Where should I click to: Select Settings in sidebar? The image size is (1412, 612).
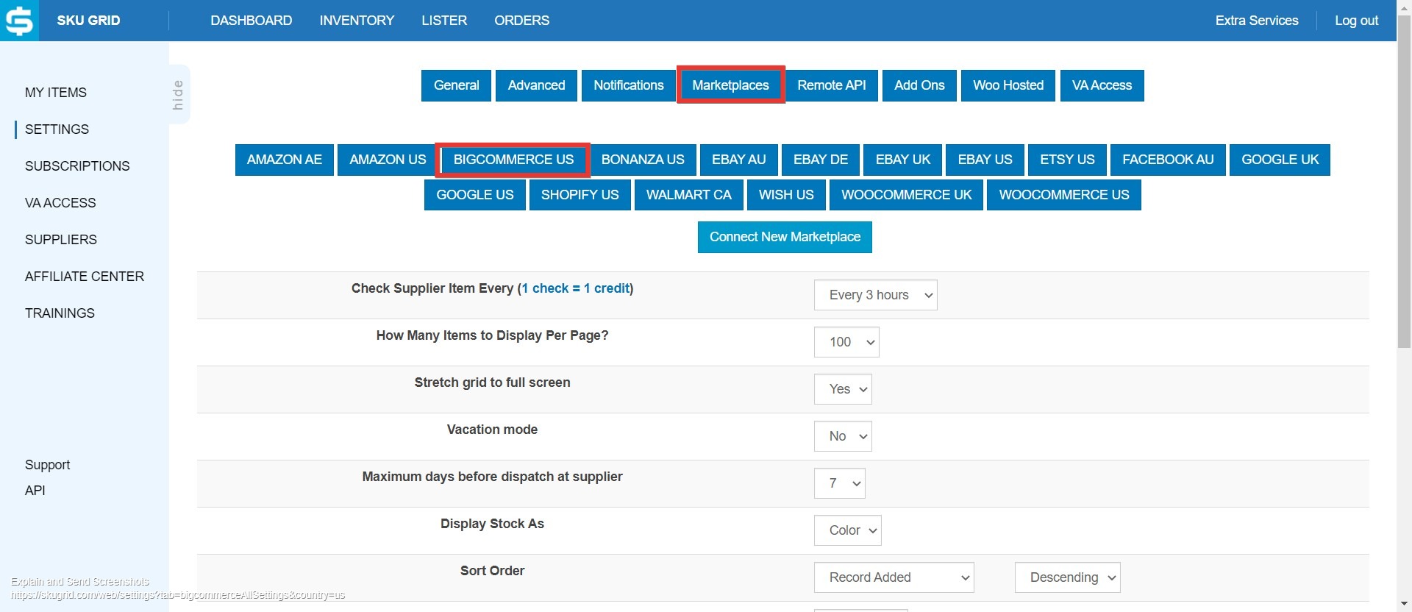pos(57,129)
